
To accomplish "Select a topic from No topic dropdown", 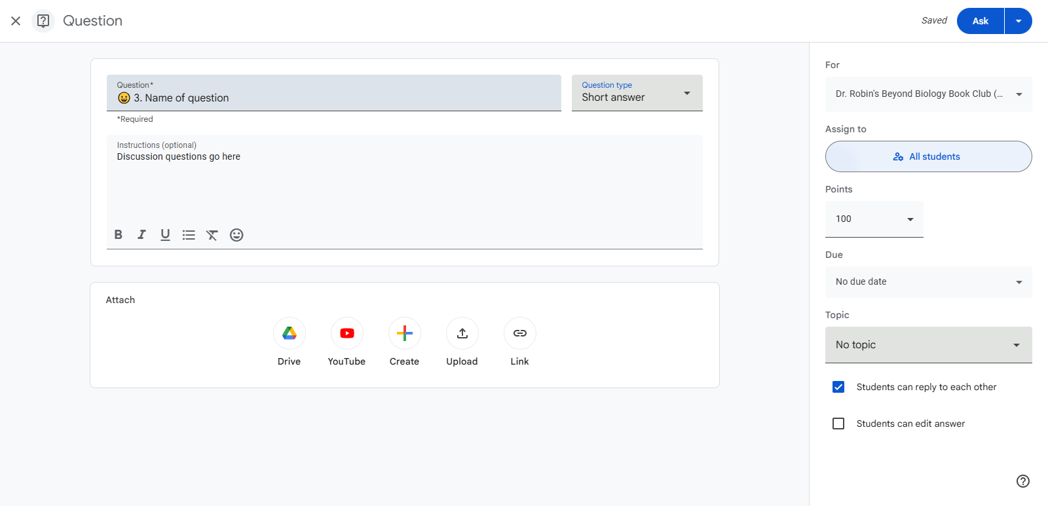I will point(929,345).
